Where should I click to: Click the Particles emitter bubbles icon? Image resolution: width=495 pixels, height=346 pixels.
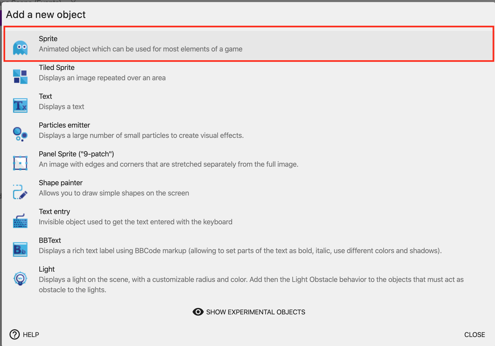[x=20, y=134]
